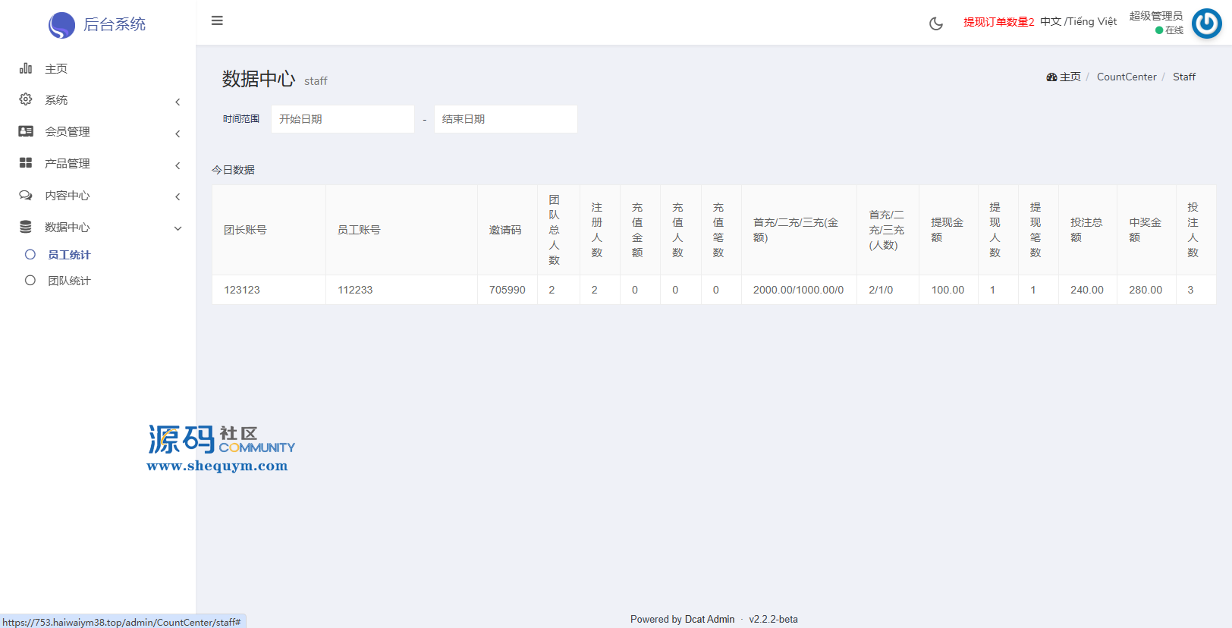This screenshot has width=1232, height=628.
Task: Click the 内容中心 chat bubbles icon
Action: click(x=26, y=195)
